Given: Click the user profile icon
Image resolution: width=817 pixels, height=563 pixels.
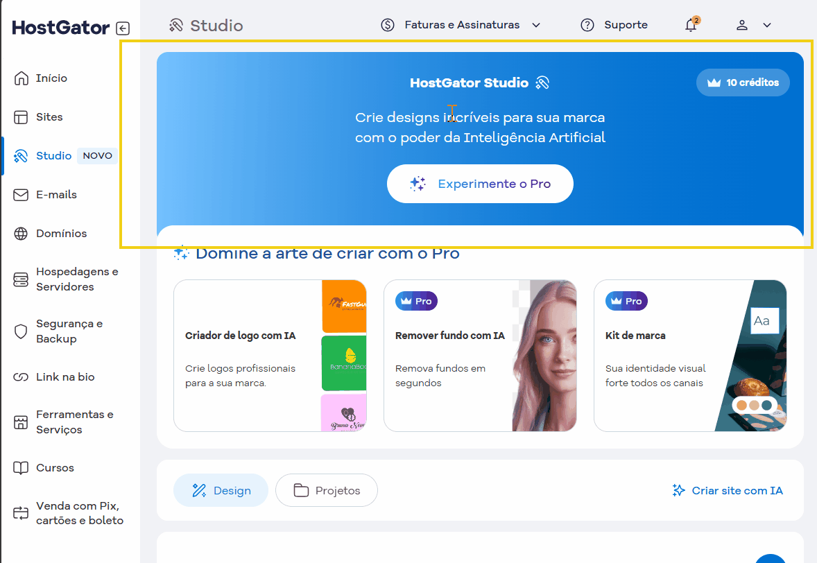Looking at the screenshot, I should tap(742, 25).
